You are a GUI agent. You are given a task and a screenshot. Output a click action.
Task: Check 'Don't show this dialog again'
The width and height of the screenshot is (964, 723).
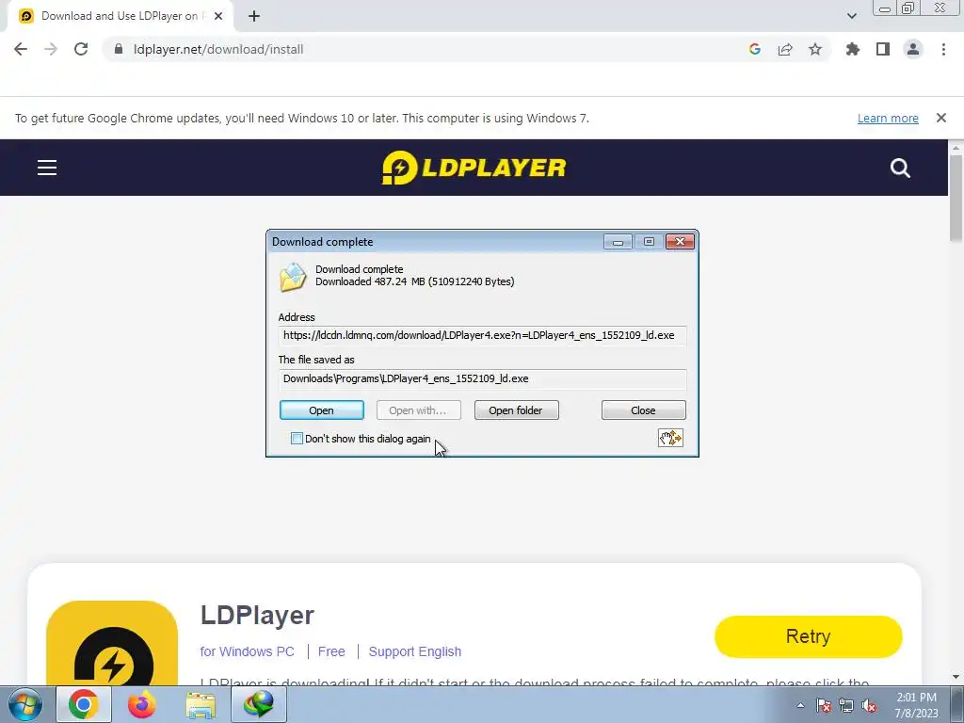coord(297,439)
